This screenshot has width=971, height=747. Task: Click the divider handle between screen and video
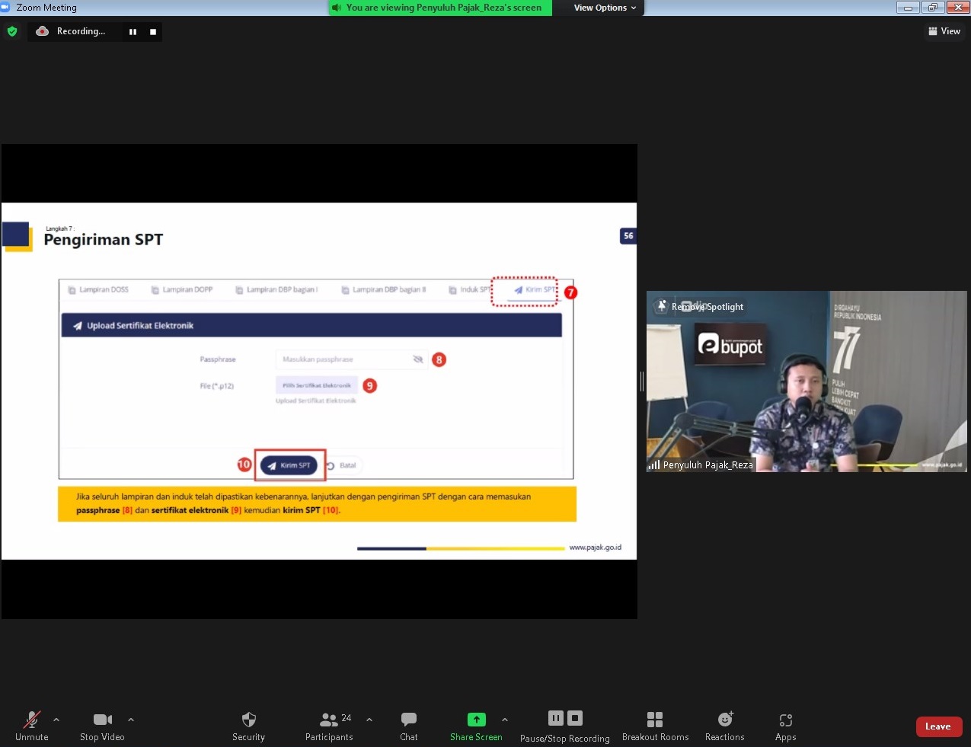(x=642, y=381)
